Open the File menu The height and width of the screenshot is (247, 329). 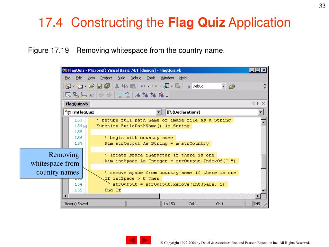pyautogui.click(x=67, y=78)
